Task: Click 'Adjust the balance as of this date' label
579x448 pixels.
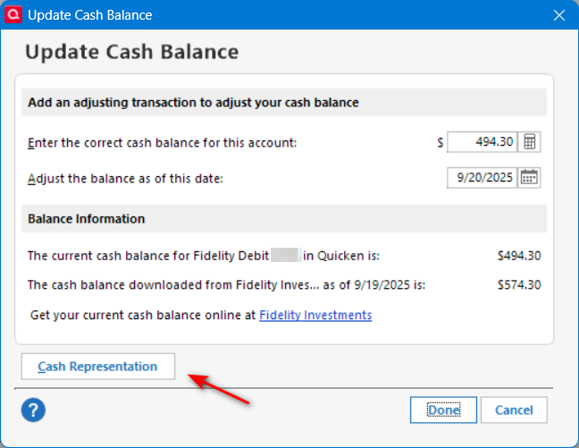Action: [125, 179]
